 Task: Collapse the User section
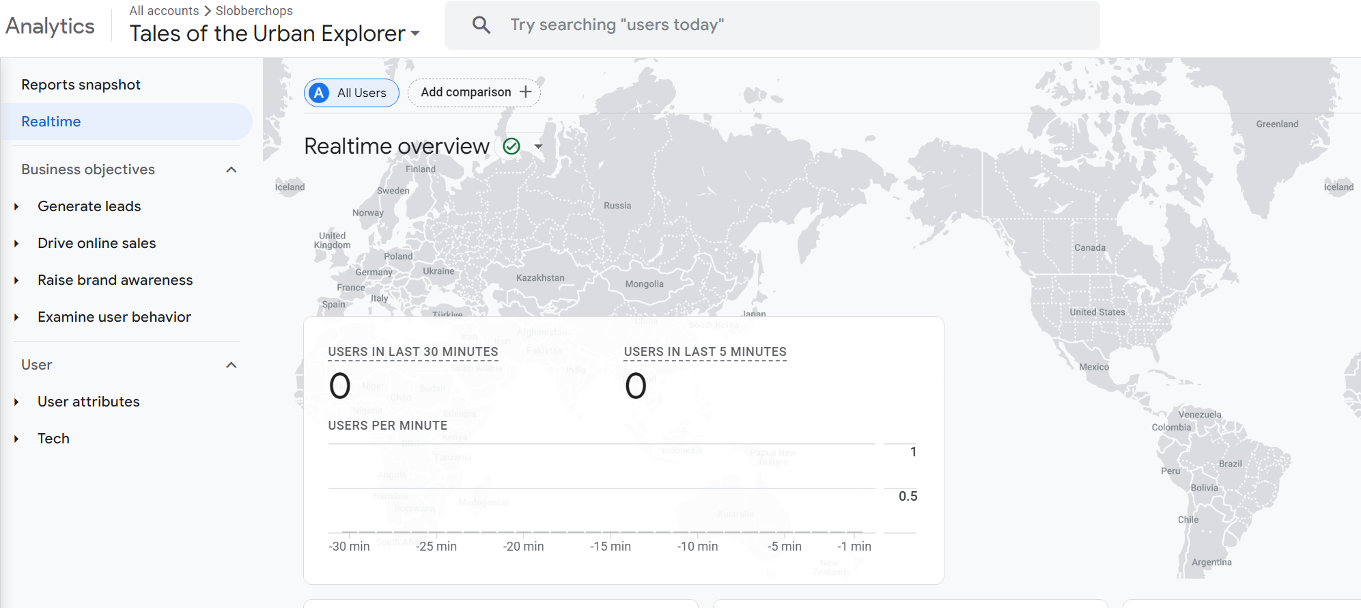click(231, 365)
